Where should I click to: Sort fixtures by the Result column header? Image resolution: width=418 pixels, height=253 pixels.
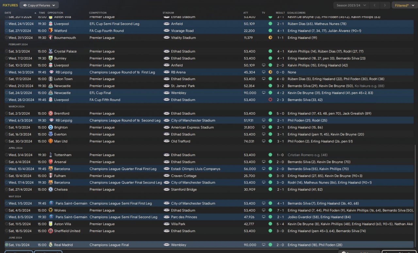(x=280, y=13)
